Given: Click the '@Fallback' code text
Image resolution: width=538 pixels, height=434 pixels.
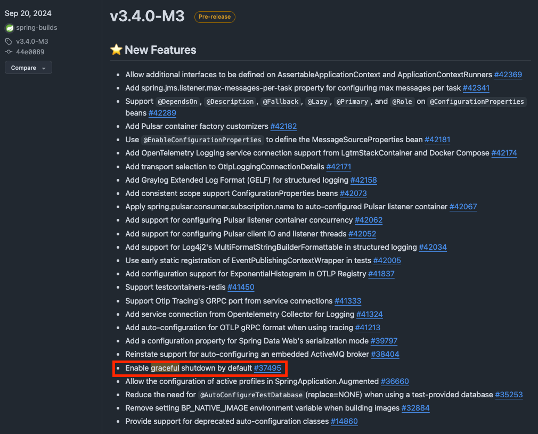Looking at the screenshot, I should 281,102.
